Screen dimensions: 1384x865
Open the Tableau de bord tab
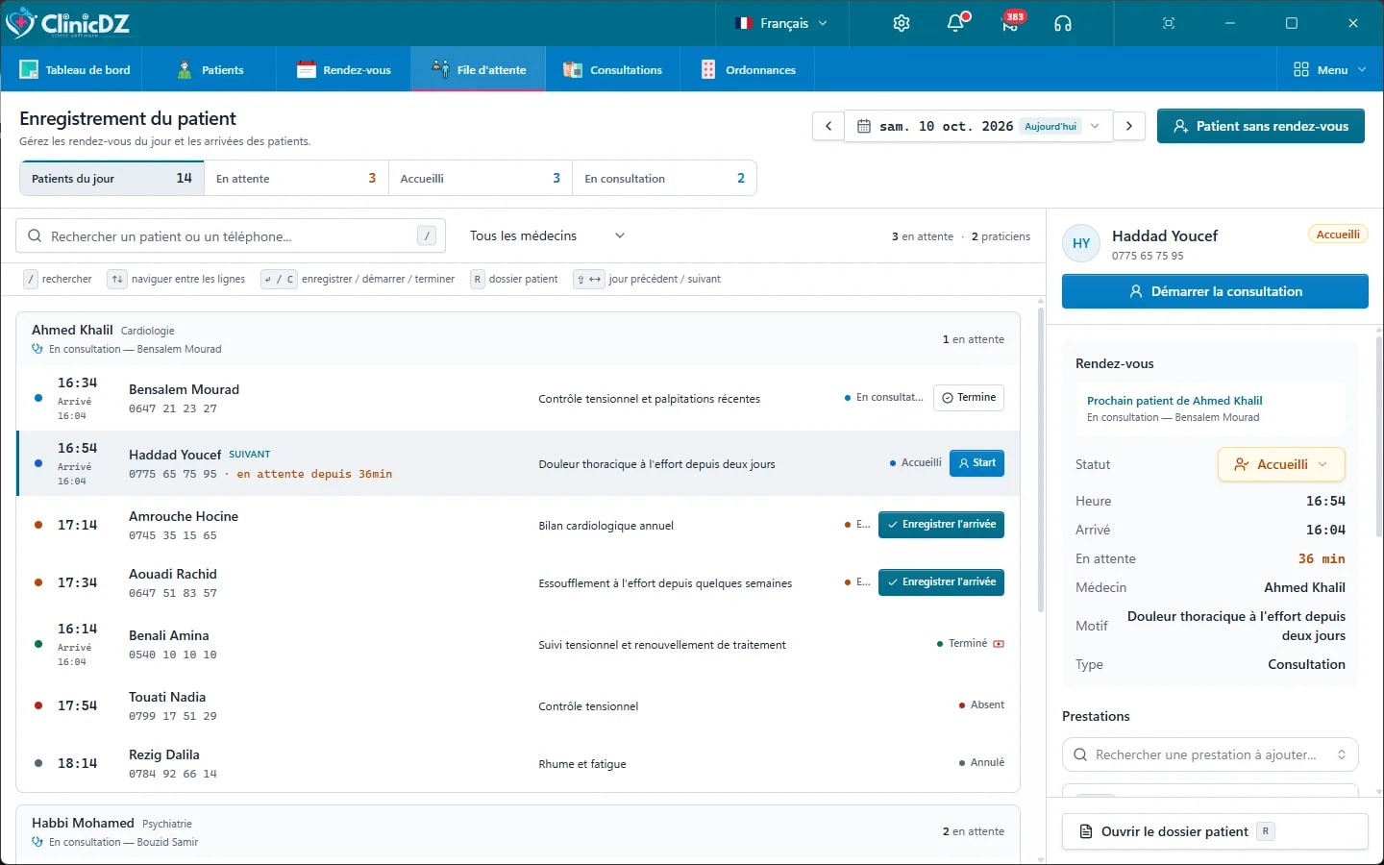coord(75,69)
